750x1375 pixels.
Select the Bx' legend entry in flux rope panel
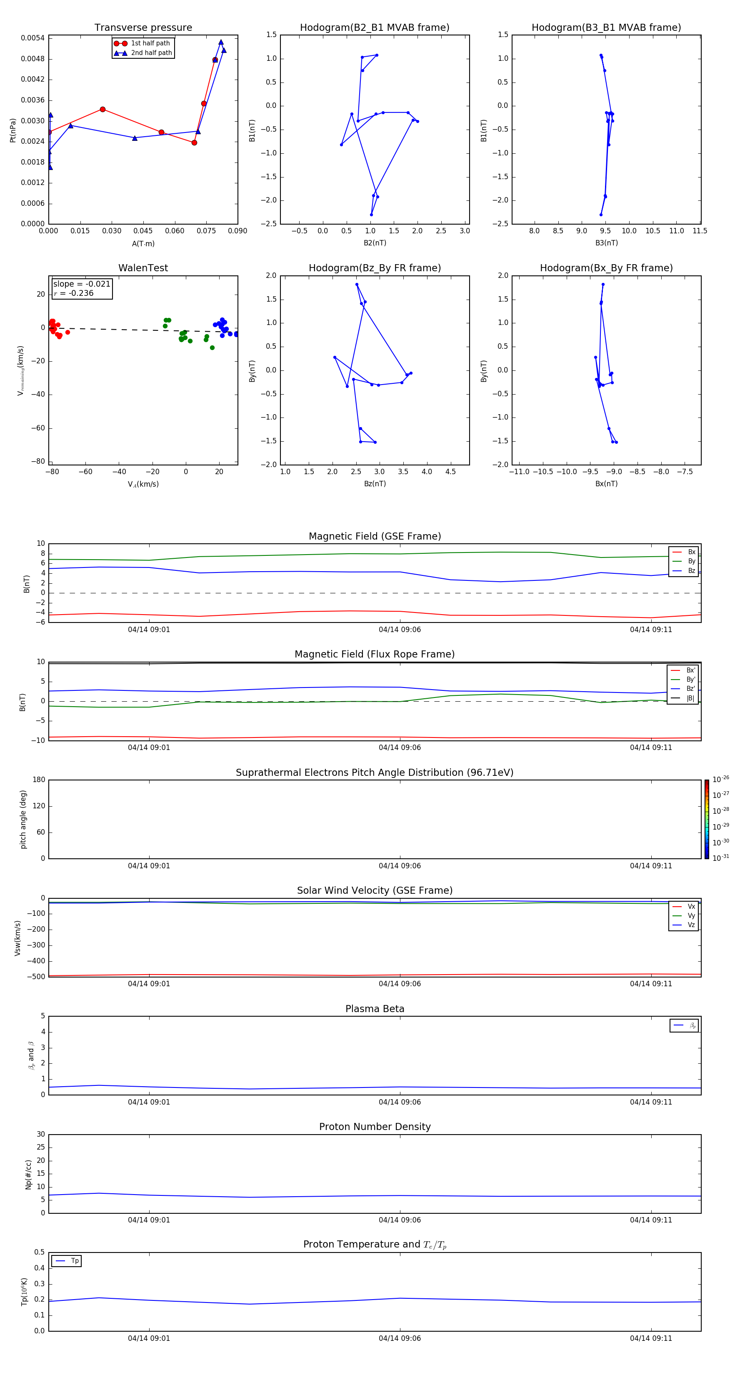coord(683,670)
